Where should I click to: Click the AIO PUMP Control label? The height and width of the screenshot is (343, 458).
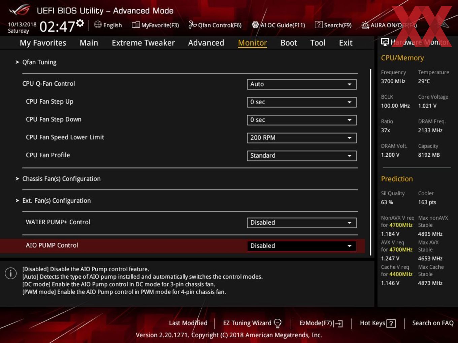[52, 245]
